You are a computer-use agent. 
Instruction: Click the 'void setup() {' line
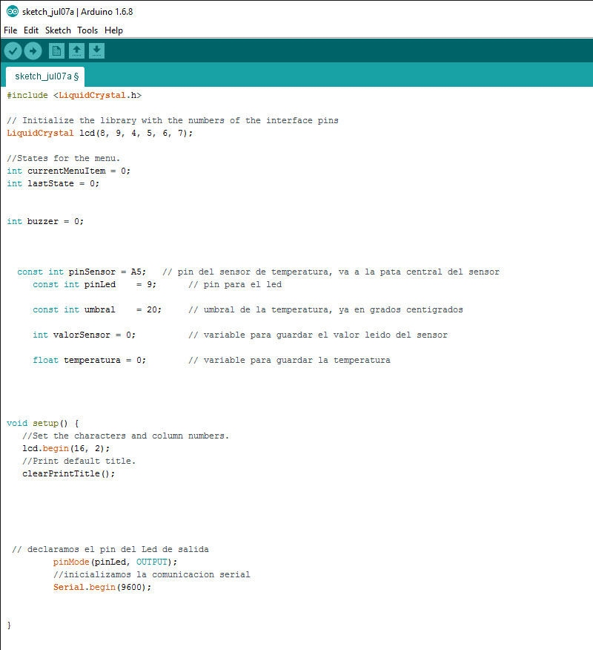(43, 423)
